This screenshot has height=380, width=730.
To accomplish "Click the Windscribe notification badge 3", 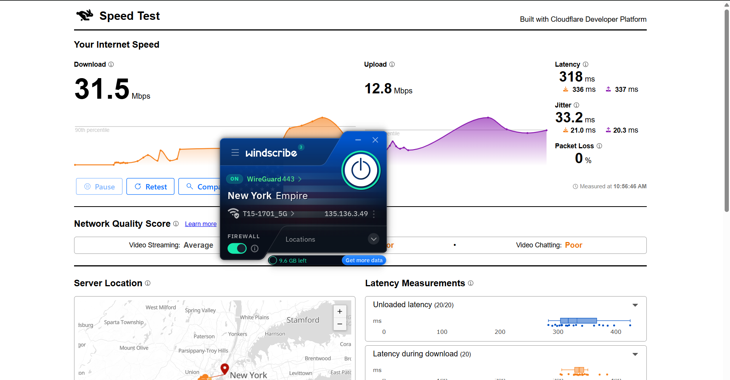I will [x=301, y=147].
